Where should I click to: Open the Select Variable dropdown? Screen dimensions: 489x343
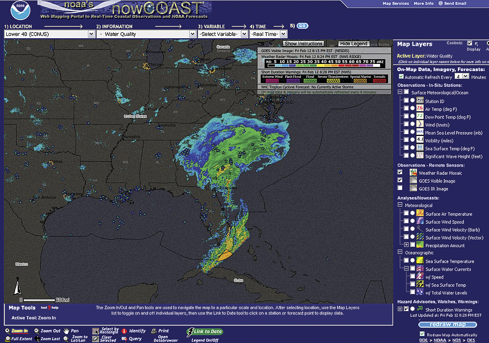[223, 34]
